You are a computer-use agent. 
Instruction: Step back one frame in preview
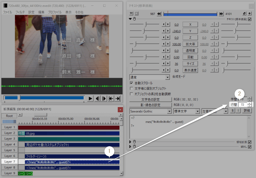point(98,98)
